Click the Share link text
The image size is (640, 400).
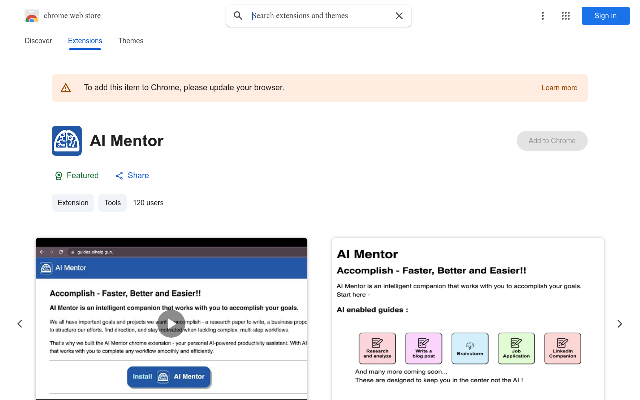(138, 176)
